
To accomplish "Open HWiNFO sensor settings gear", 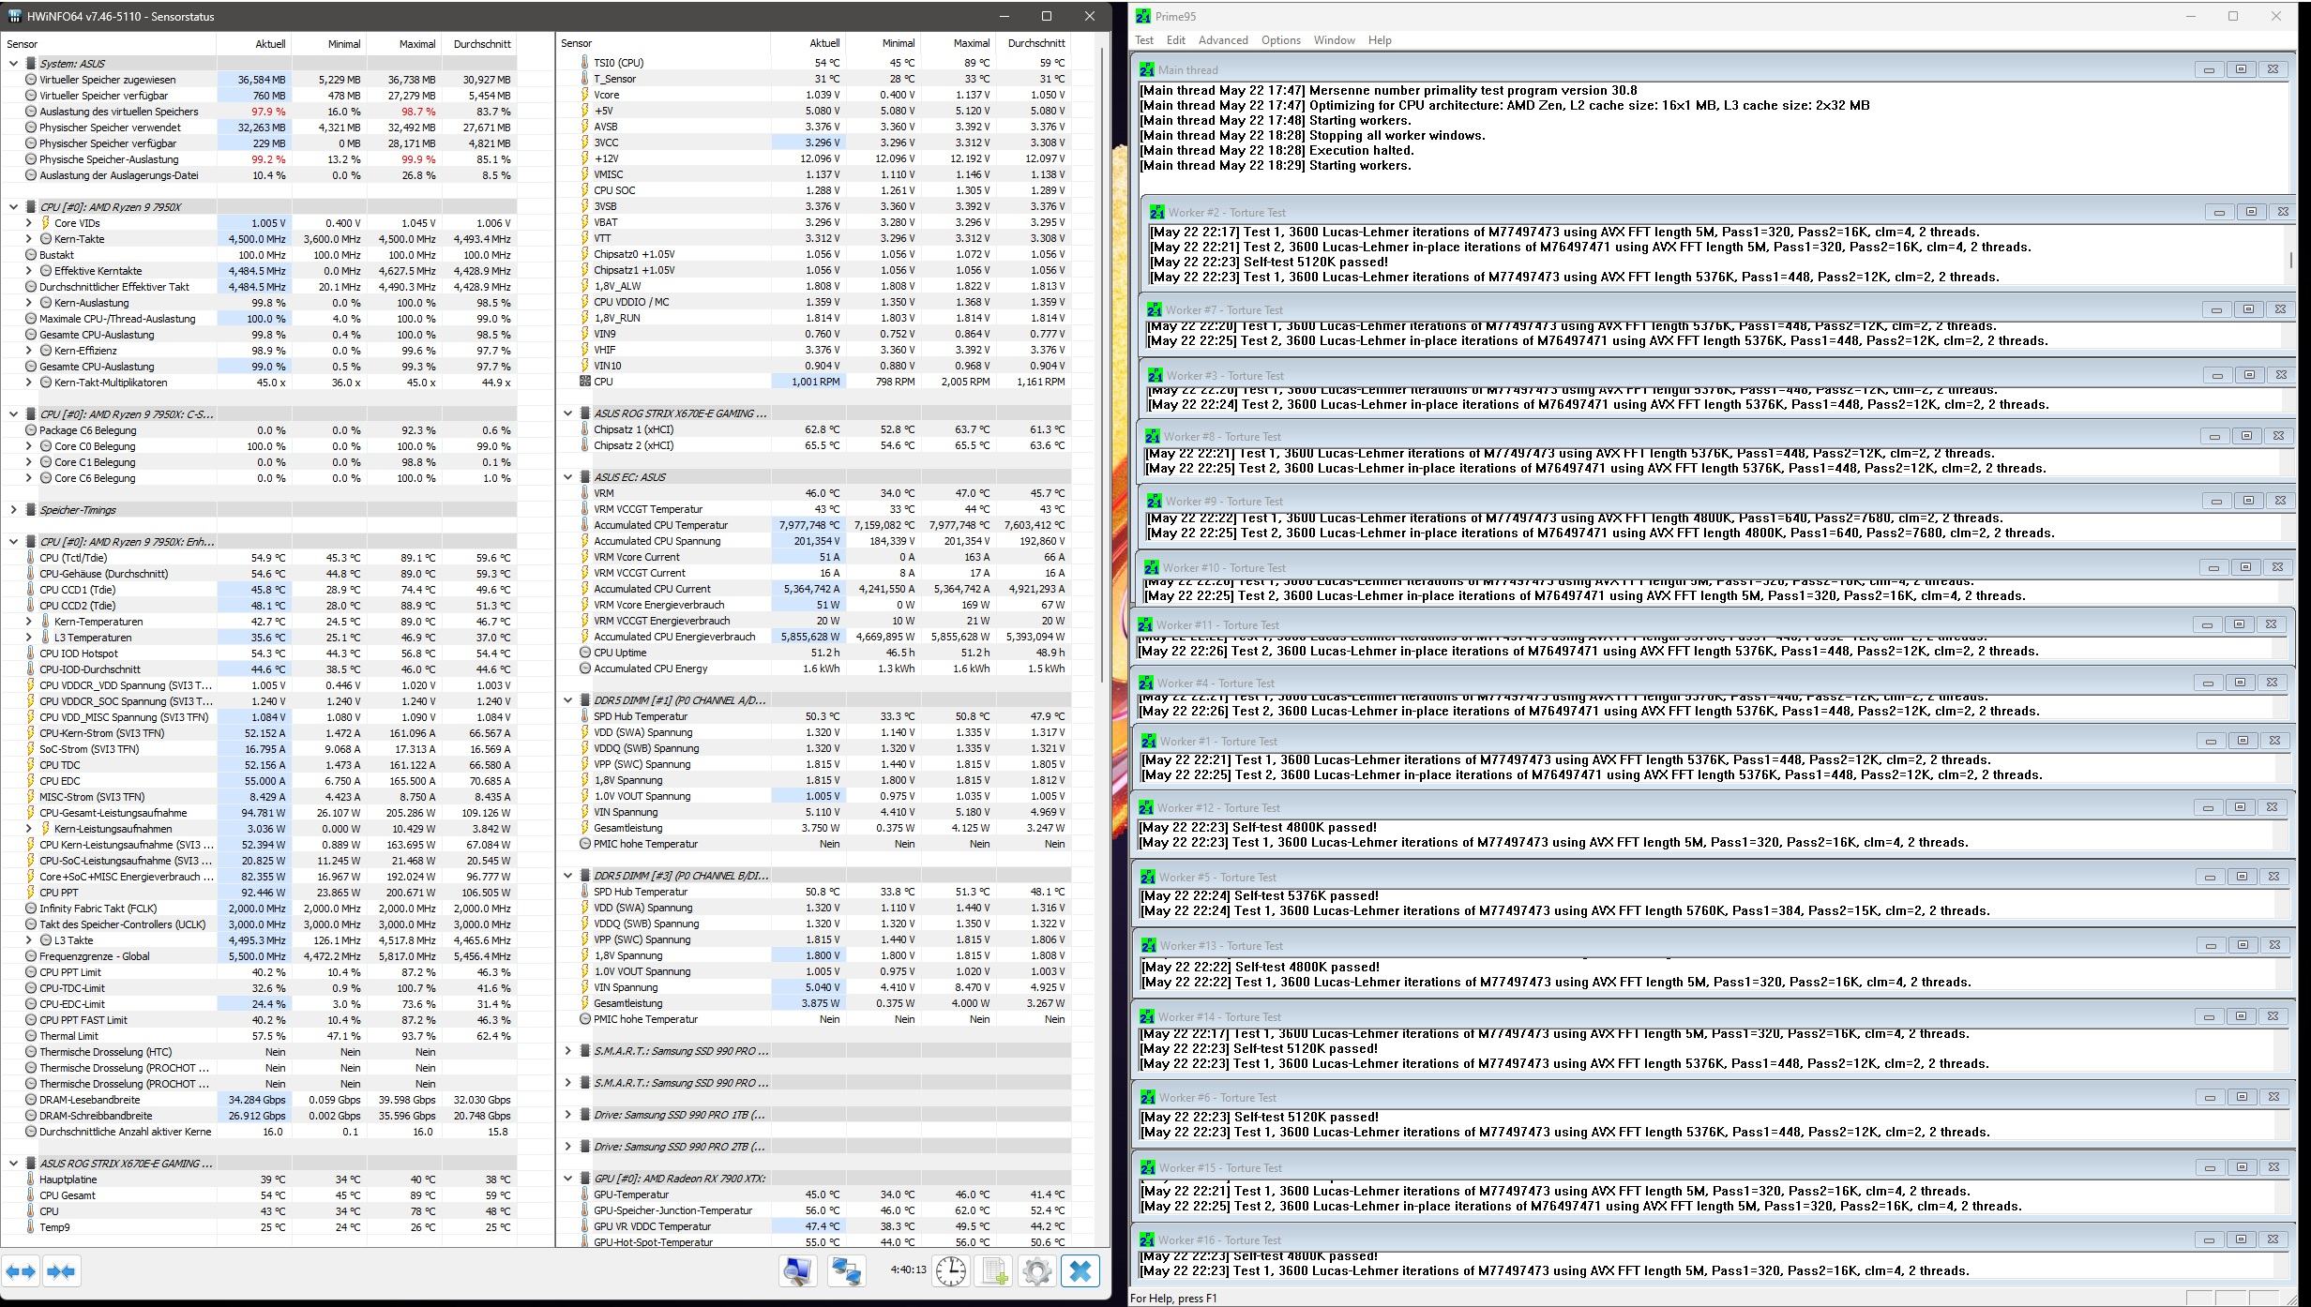I will [1036, 1271].
